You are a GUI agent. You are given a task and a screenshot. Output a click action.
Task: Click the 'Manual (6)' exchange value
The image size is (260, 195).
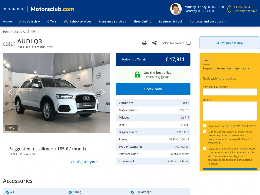(x=182, y=147)
